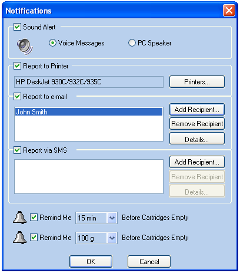Uncheck Report to Printer

click(17, 66)
